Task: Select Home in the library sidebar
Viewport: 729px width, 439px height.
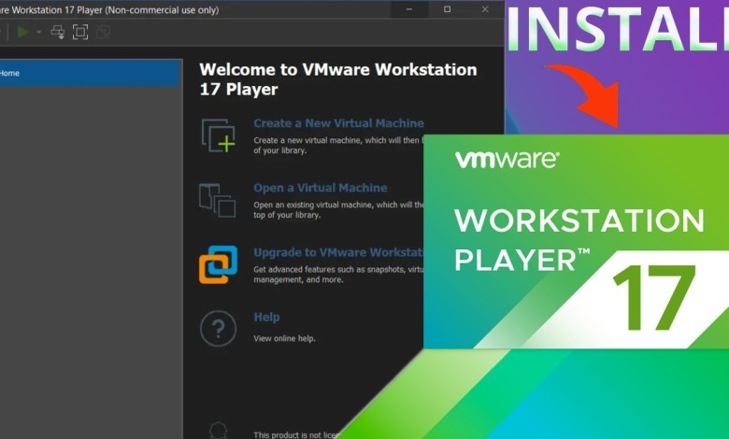Action: click(90, 73)
